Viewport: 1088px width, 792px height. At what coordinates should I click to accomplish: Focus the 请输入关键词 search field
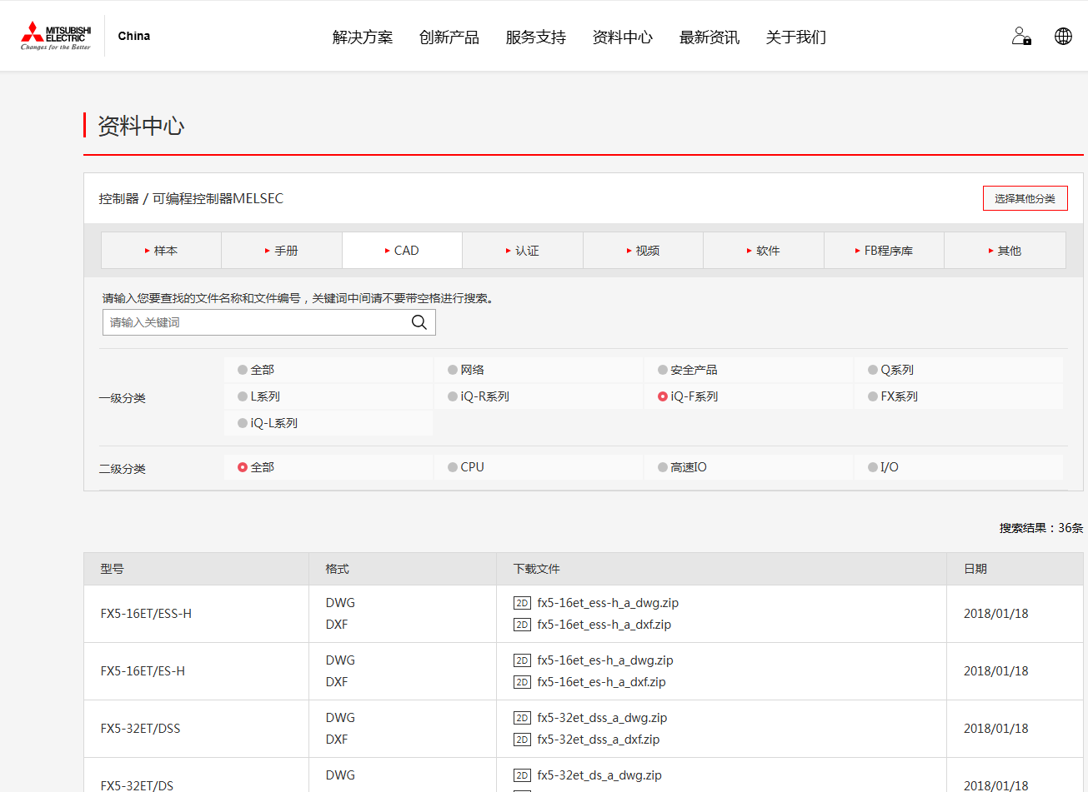tap(254, 323)
